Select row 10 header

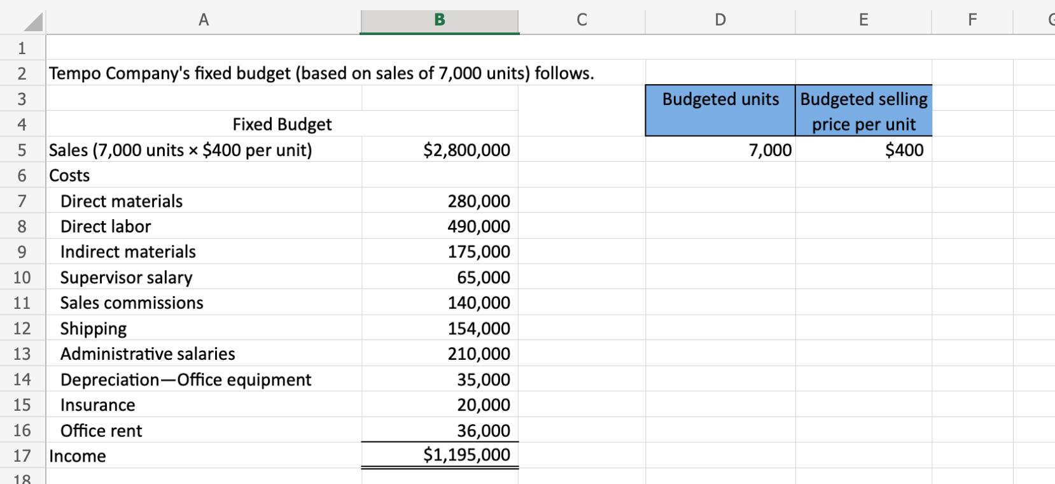(x=22, y=277)
